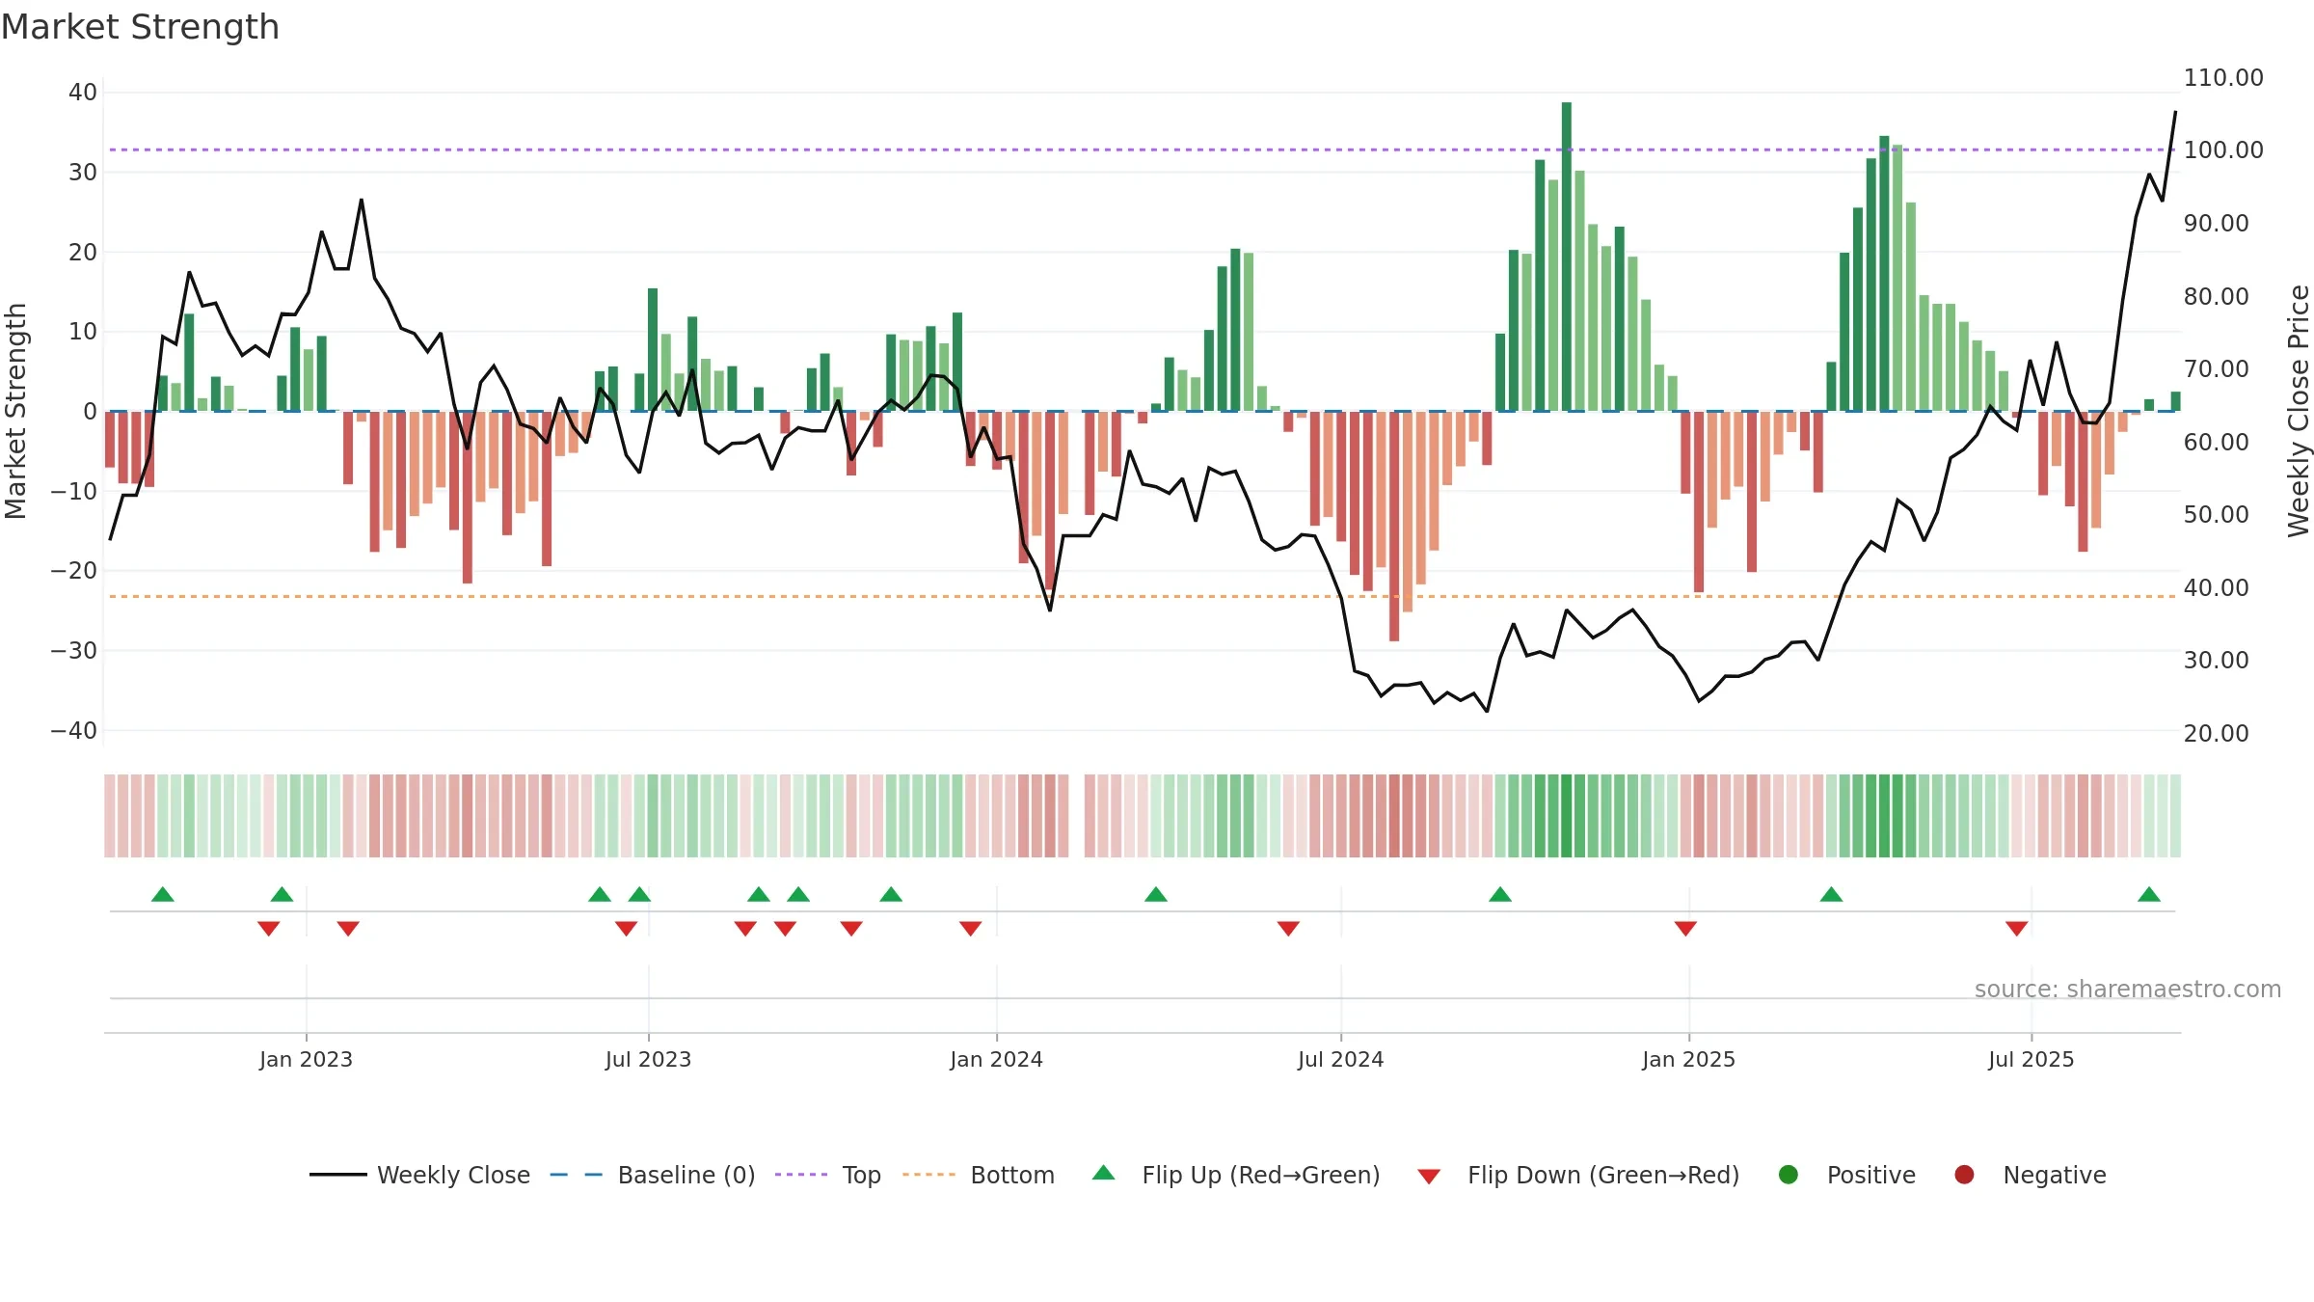Click the purple dotted Top legend symbol

pos(801,1175)
